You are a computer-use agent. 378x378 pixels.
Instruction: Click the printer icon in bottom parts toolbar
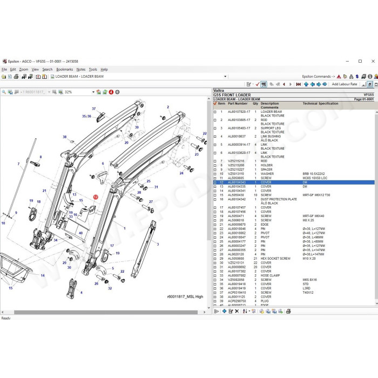pos(288,311)
